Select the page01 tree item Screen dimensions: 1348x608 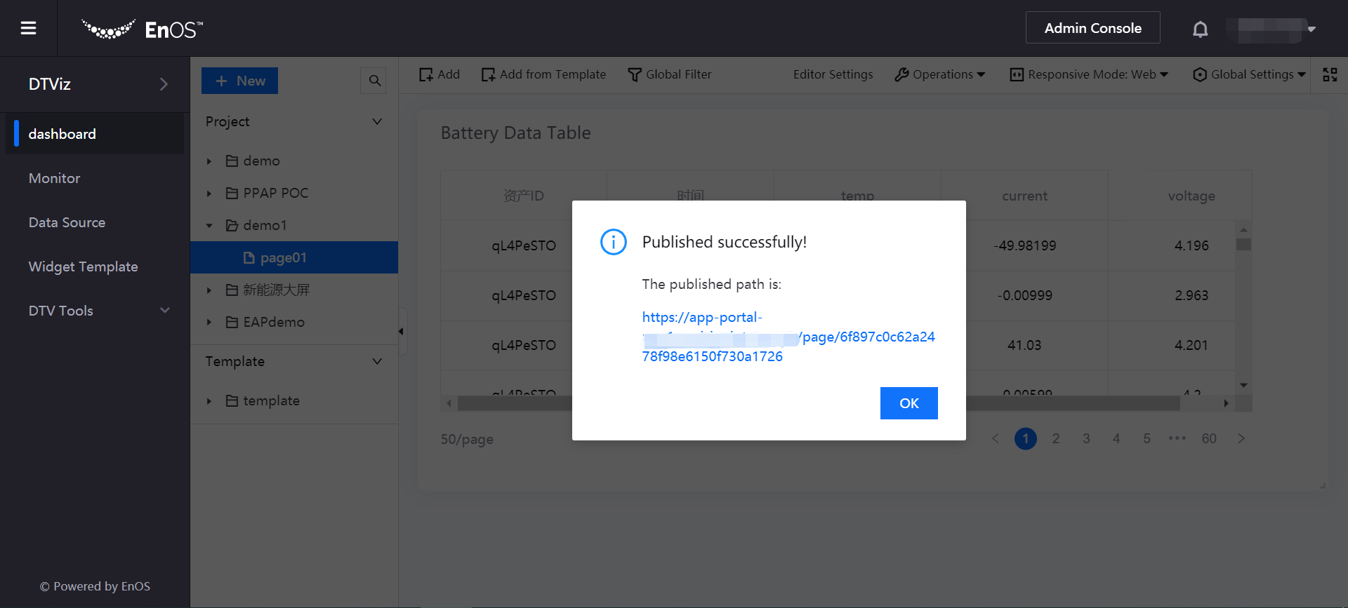pyautogui.click(x=294, y=257)
